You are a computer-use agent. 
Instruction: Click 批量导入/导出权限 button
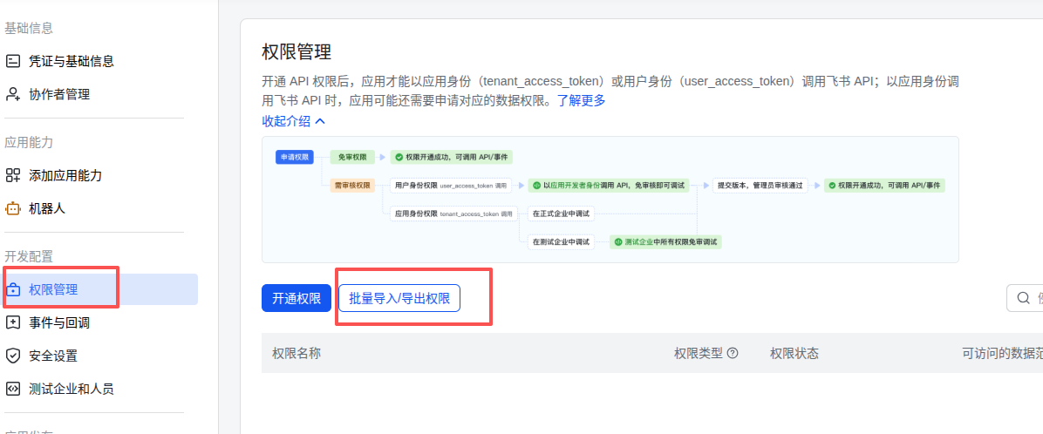(x=399, y=298)
